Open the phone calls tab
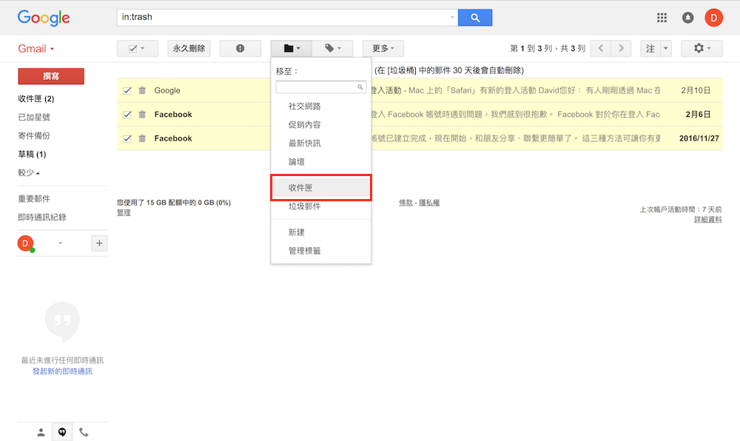Viewport: 740px width, 441px height. 84,432
